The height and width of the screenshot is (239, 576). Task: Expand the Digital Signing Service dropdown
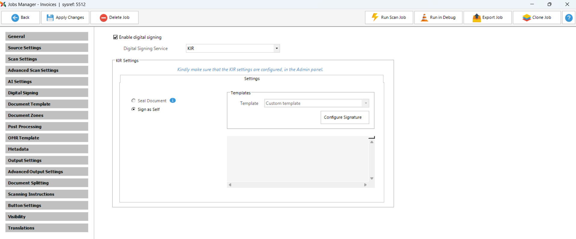pos(276,48)
